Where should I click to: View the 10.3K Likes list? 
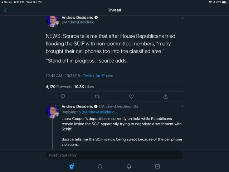[84, 87]
